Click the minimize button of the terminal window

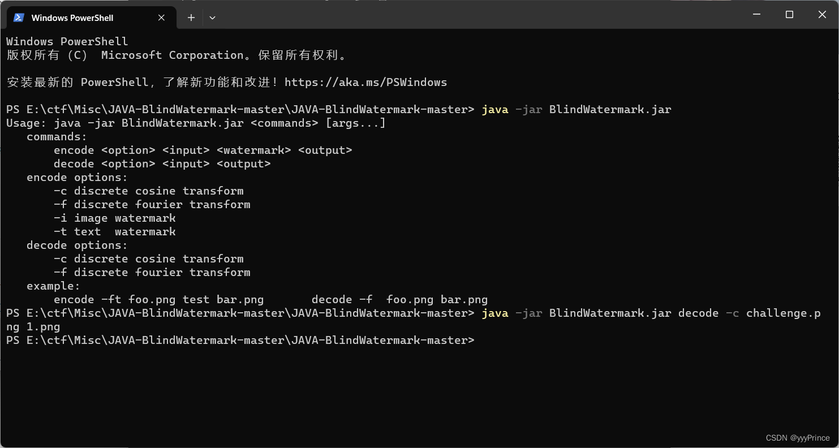[x=756, y=15]
